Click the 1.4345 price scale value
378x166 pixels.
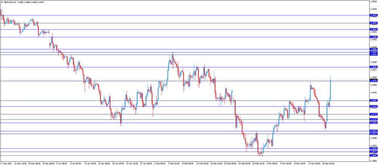click(373, 93)
